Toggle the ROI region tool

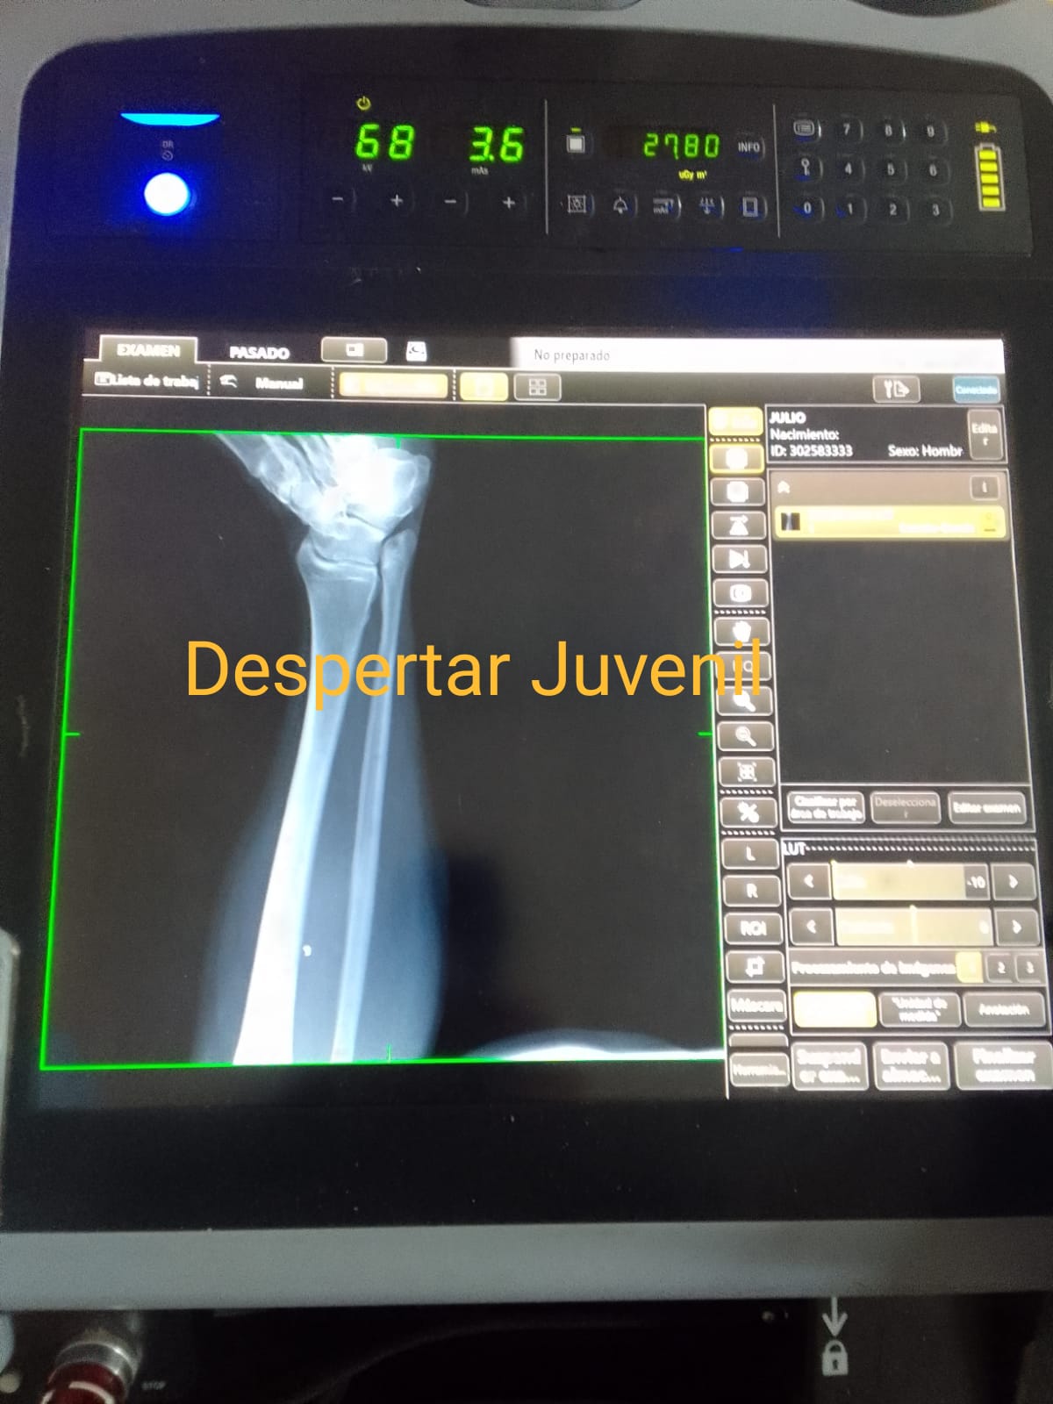tap(752, 928)
